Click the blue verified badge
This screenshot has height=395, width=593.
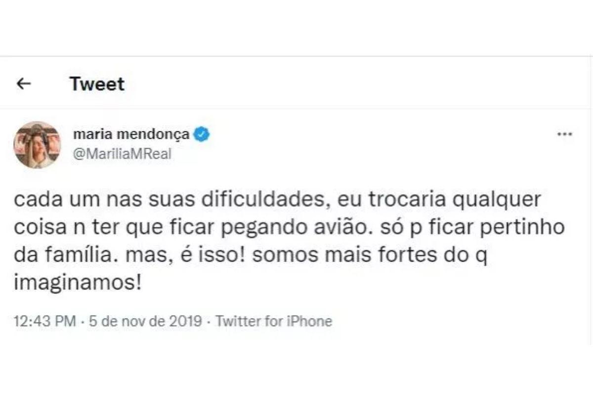[202, 134]
